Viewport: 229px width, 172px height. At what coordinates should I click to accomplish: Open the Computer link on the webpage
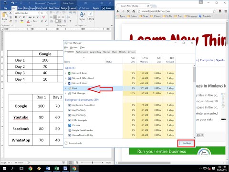(x=207, y=60)
